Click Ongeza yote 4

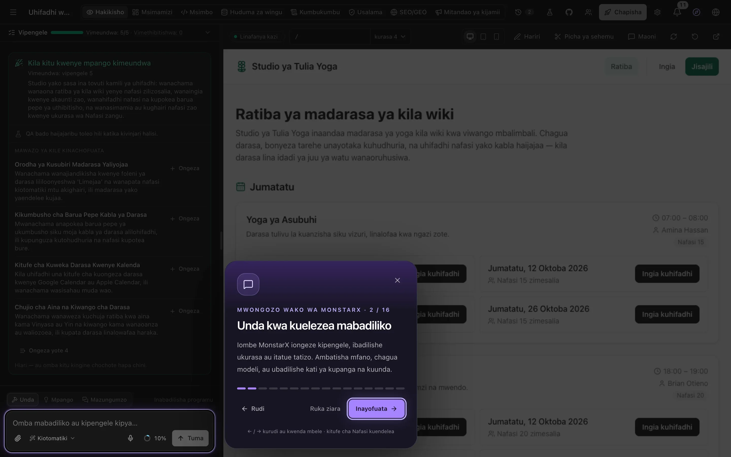tap(44, 351)
